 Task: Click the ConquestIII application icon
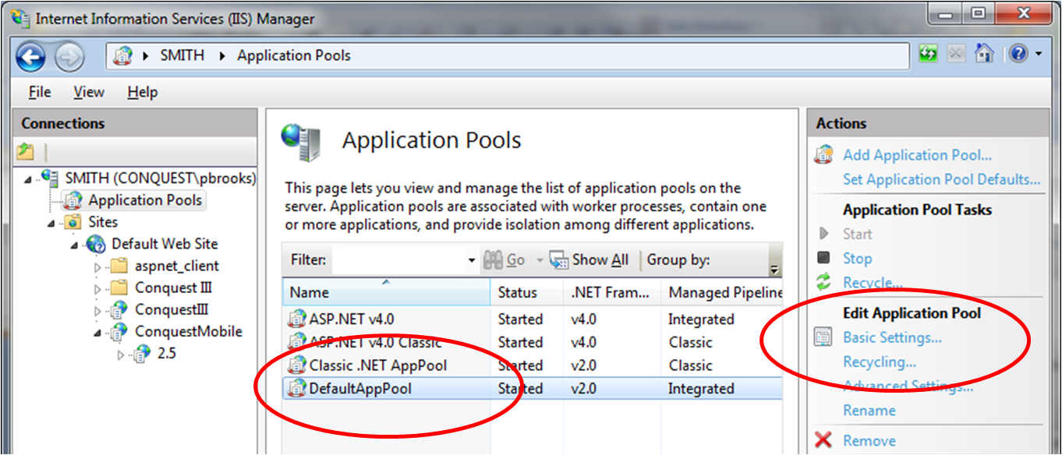[x=119, y=309]
